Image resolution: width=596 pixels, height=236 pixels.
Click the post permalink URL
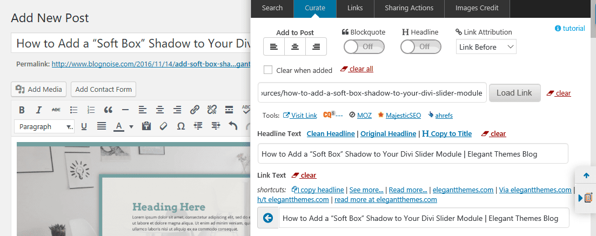point(151,64)
